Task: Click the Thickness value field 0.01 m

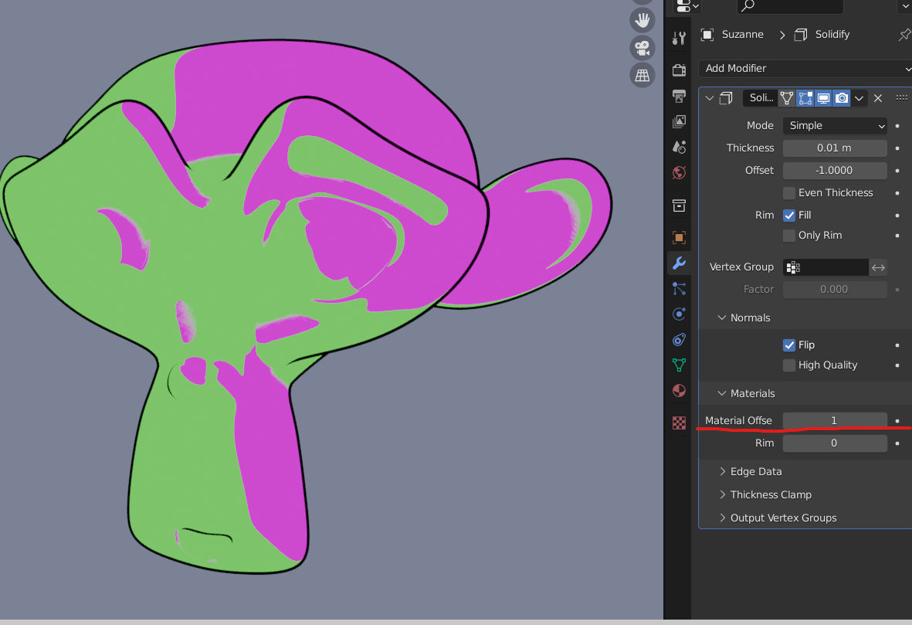Action: tap(835, 148)
